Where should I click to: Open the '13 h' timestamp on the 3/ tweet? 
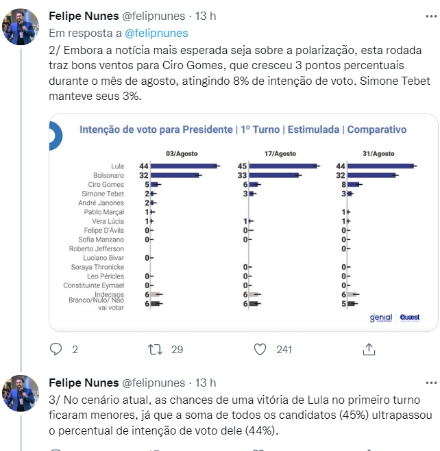[x=206, y=383]
